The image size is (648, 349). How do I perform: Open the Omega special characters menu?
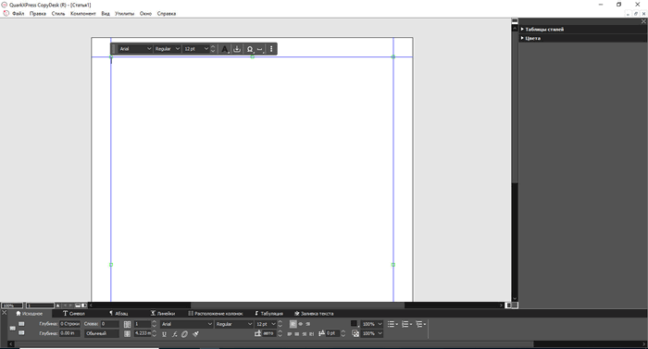(250, 49)
